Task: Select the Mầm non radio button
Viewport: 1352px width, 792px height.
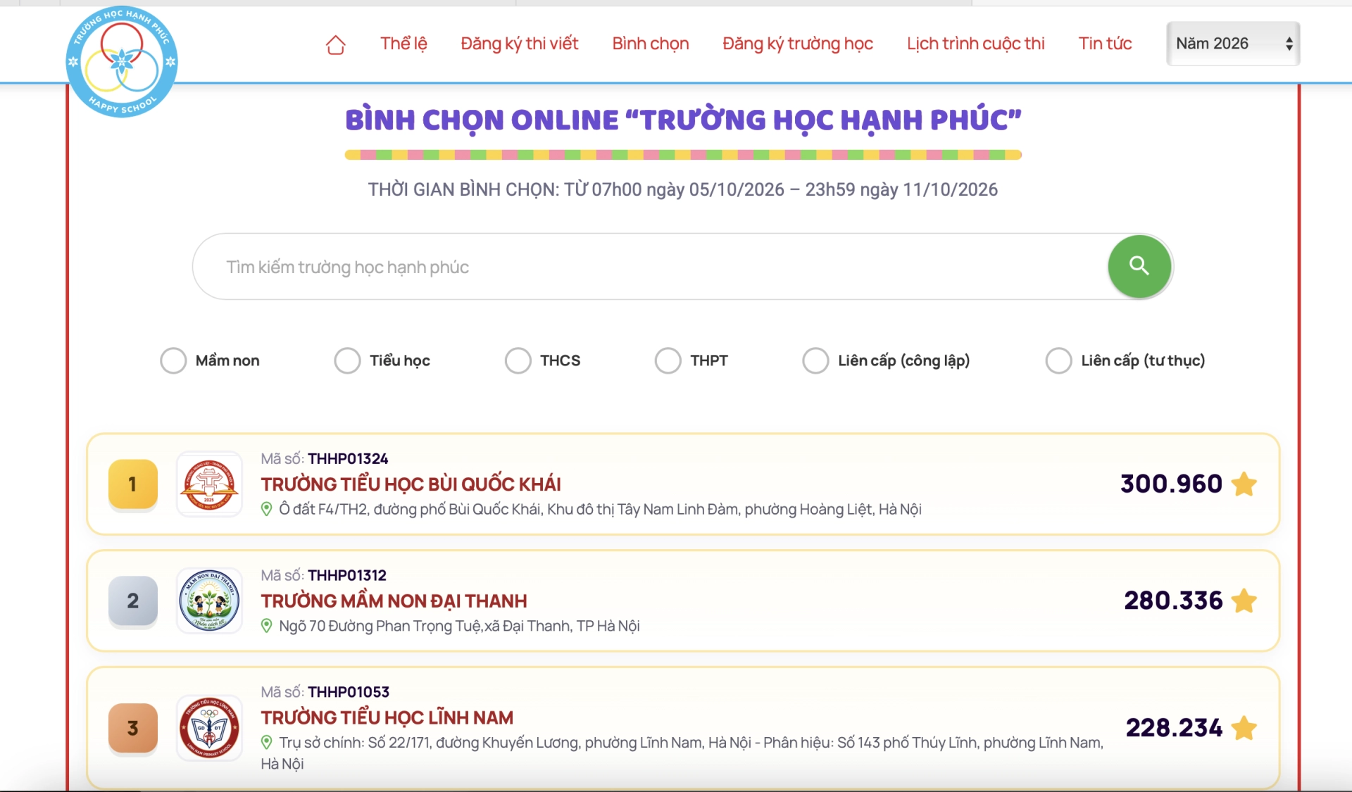Action: [x=173, y=360]
